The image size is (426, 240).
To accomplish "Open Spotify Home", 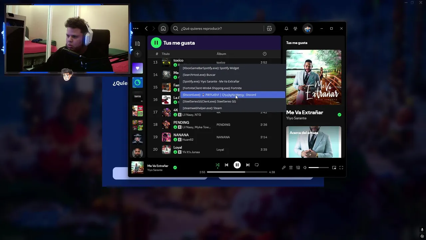I will tap(163, 28).
